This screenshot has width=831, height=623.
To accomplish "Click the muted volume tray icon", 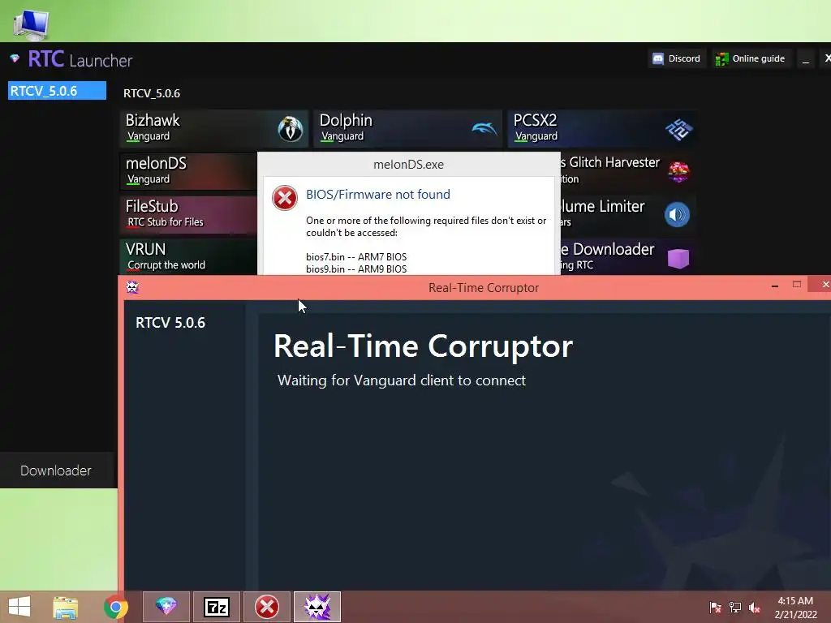I will pyautogui.click(x=755, y=607).
